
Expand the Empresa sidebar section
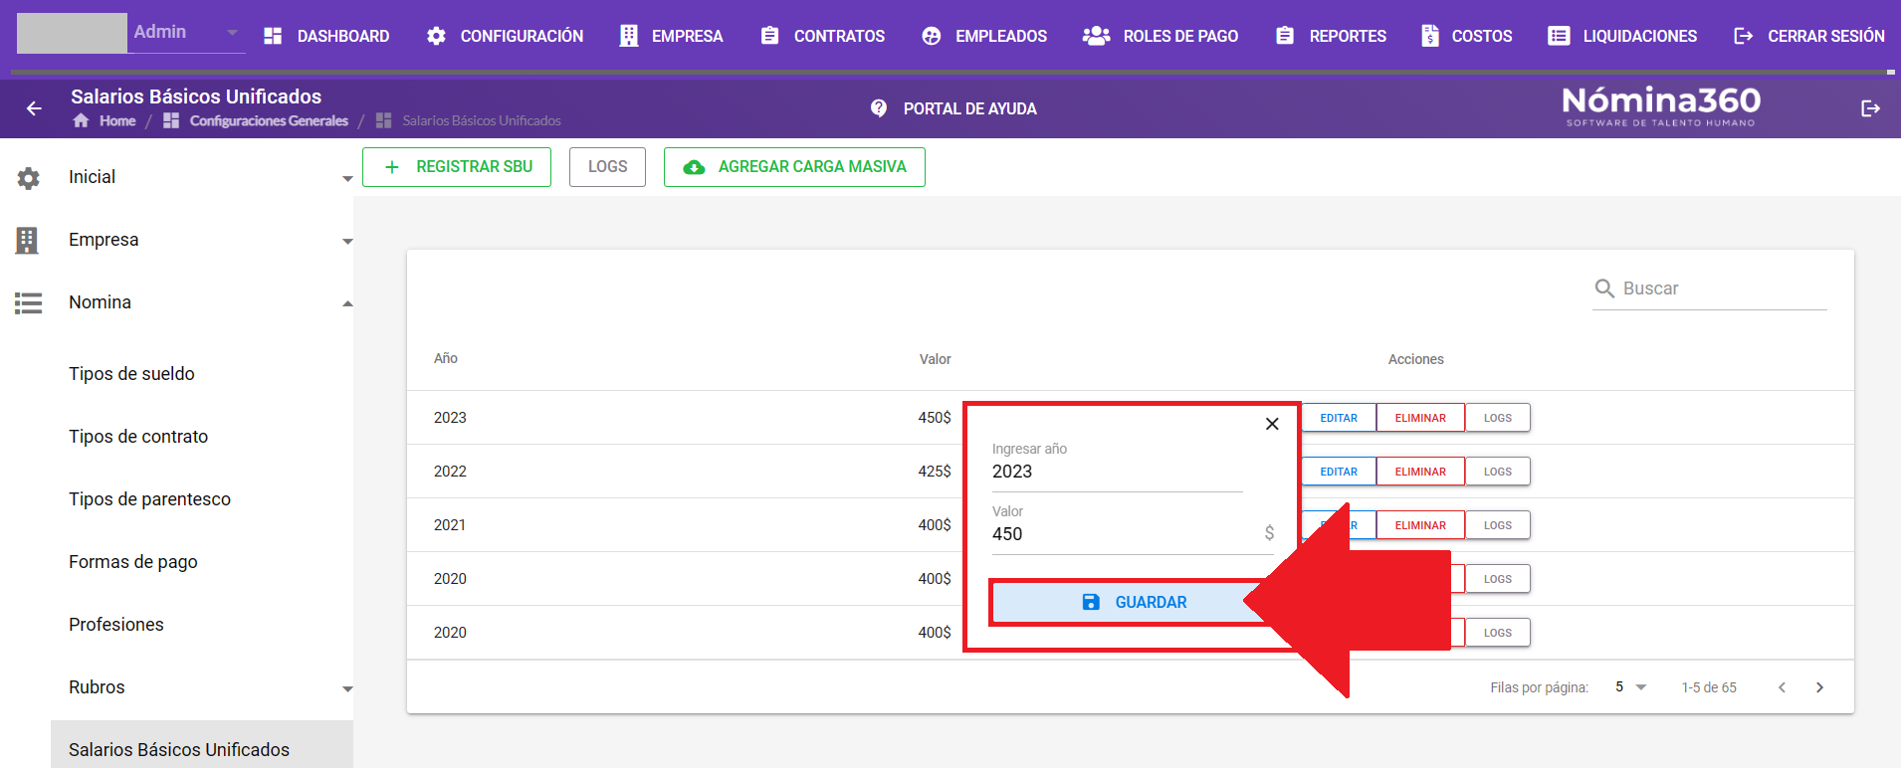(347, 242)
